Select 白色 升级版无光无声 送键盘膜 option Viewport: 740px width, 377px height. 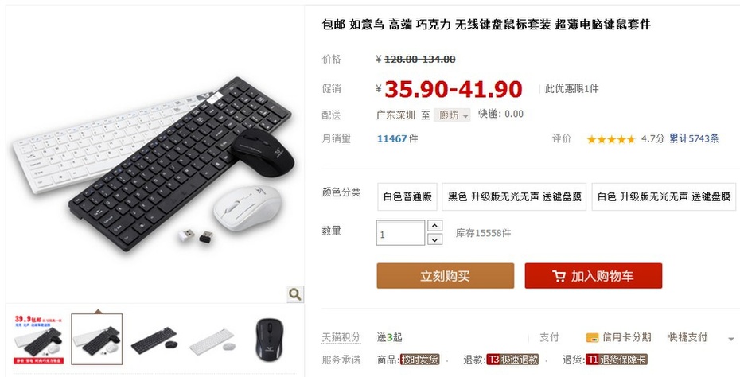click(x=664, y=196)
